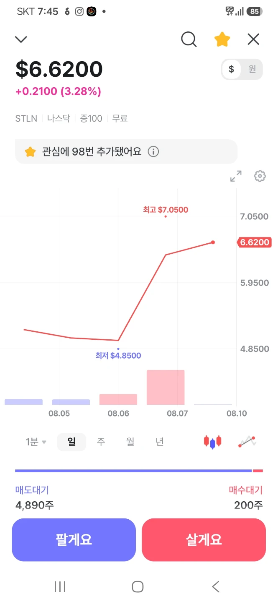Open Android recent apps button
Viewport: 278px width, 604px height.
[60, 586]
